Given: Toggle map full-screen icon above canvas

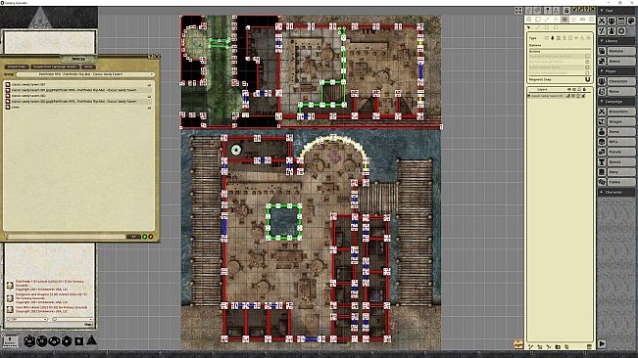Looking at the screenshot, I should pos(518,11).
